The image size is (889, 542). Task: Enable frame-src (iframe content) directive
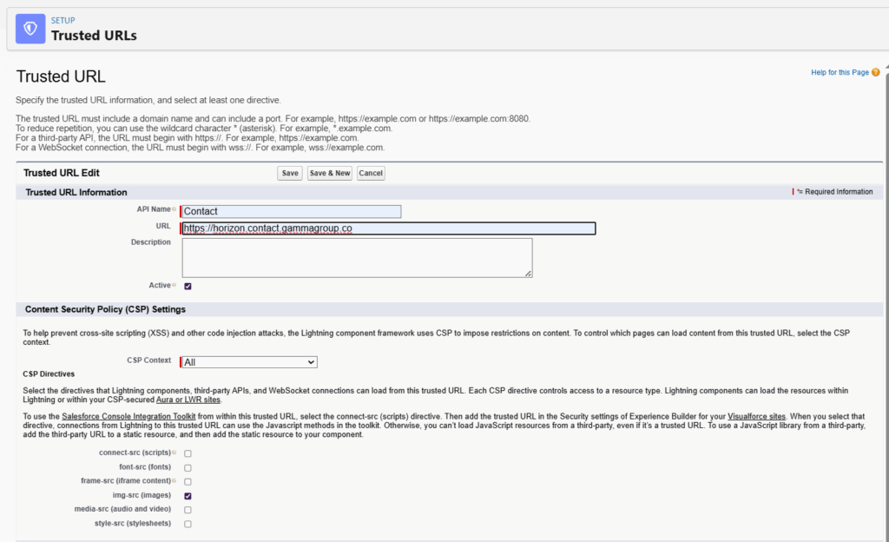[x=188, y=481]
